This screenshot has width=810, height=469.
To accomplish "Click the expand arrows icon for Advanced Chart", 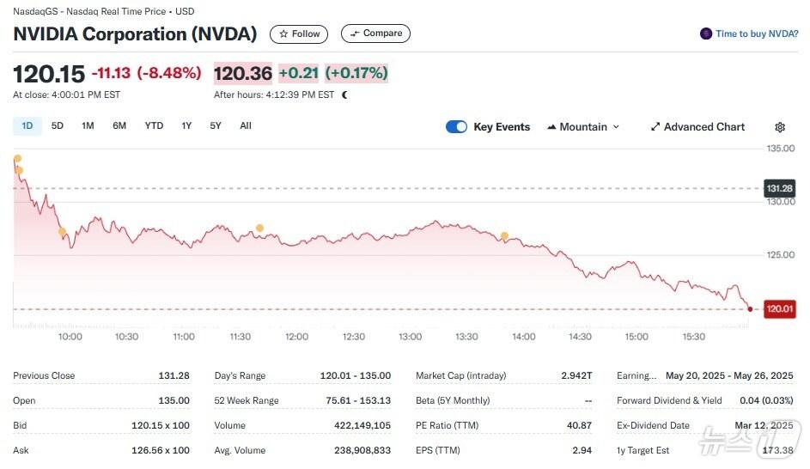I will coord(655,127).
